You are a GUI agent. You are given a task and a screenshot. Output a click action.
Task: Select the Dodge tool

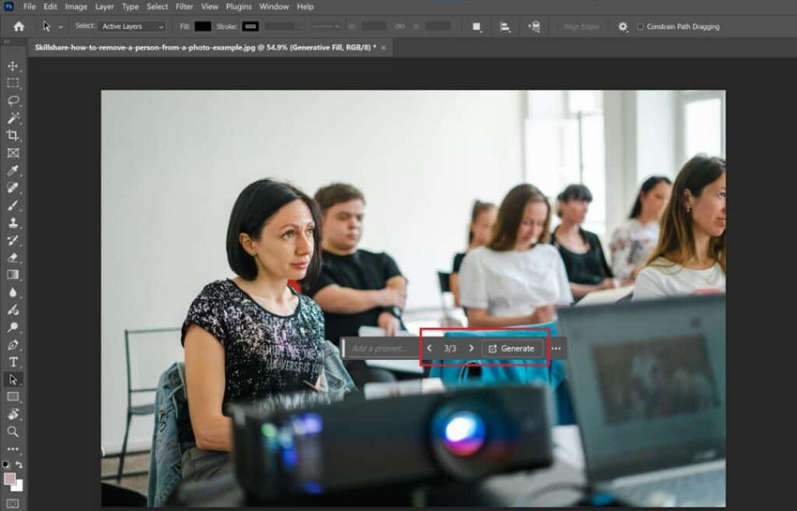13,327
